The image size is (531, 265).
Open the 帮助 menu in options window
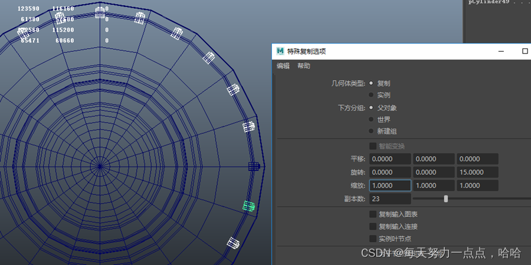(x=304, y=66)
